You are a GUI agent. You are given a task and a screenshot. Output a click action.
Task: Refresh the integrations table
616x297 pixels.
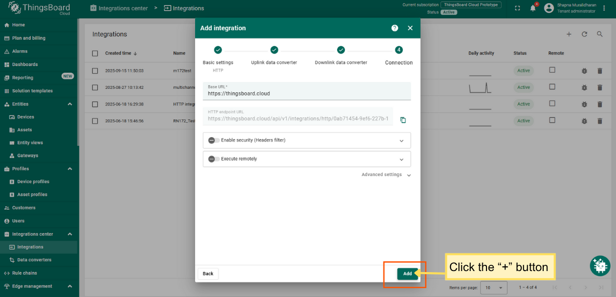point(584,34)
